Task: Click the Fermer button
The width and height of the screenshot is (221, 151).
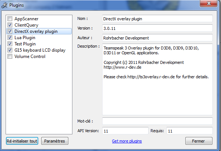Action: [x=199, y=141]
